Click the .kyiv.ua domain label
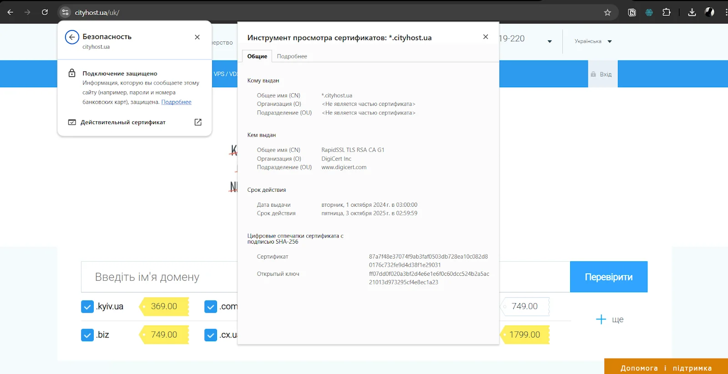This screenshot has width=728, height=374. pyautogui.click(x=110, y=307)
